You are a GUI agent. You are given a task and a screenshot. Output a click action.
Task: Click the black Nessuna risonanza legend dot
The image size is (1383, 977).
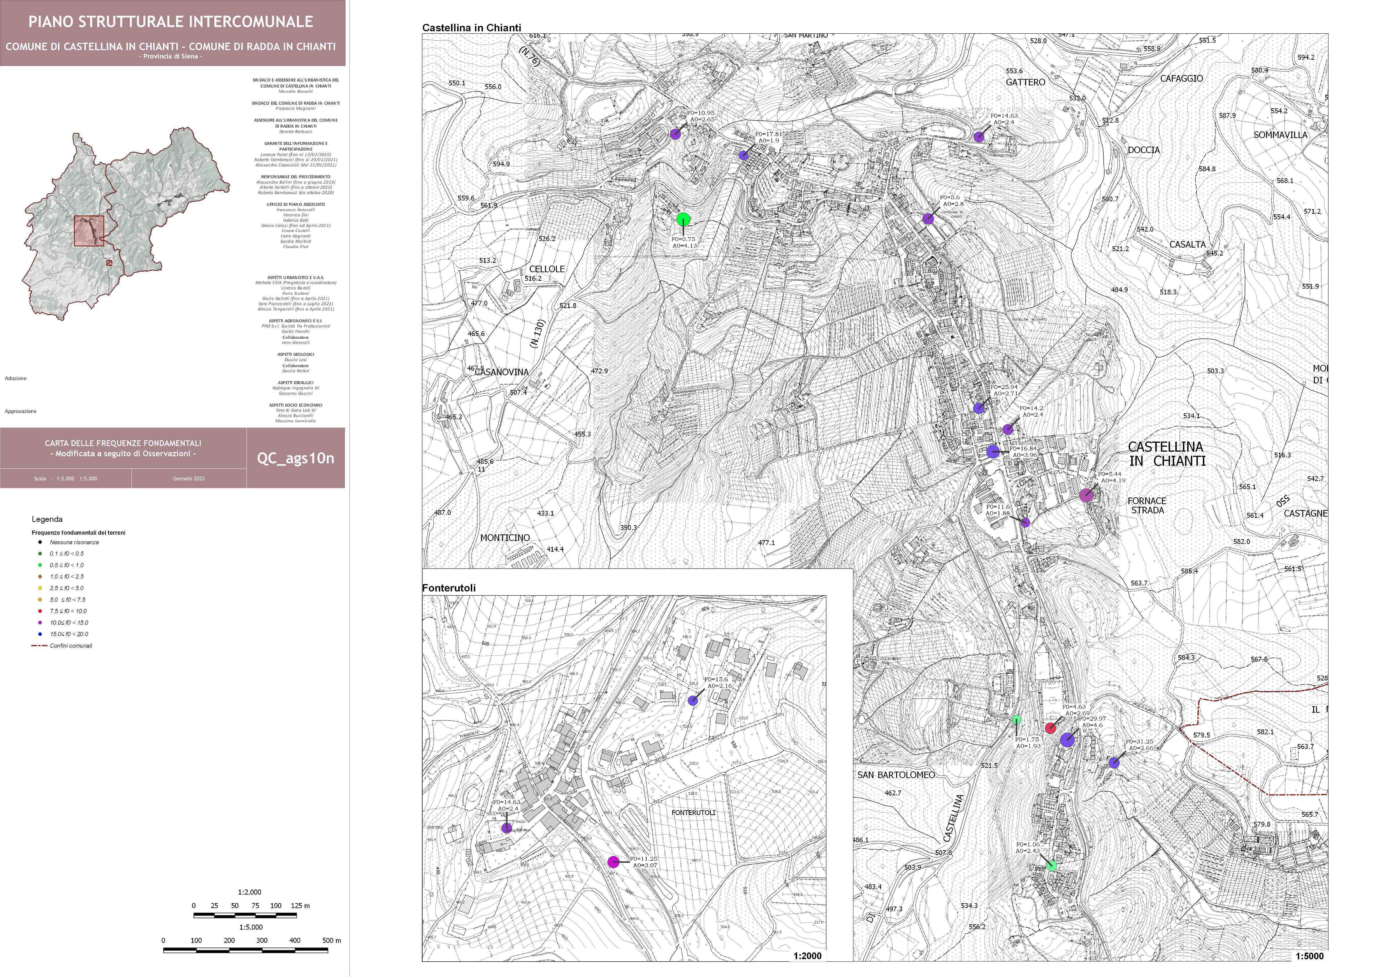pos(40,542)
